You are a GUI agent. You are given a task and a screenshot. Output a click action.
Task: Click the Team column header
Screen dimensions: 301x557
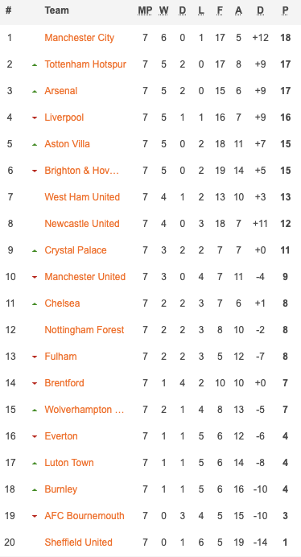56,10
